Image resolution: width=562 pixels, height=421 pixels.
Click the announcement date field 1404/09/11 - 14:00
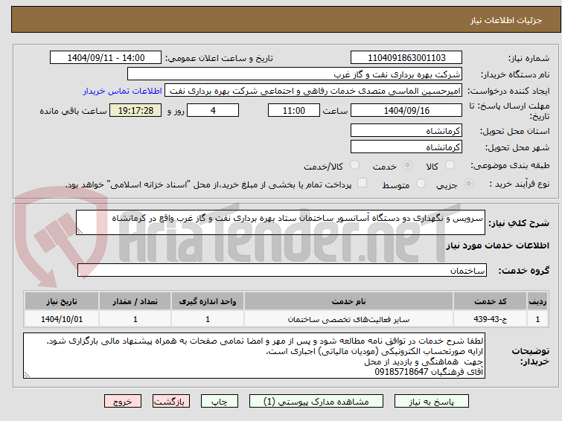click(x=106, y=58)
